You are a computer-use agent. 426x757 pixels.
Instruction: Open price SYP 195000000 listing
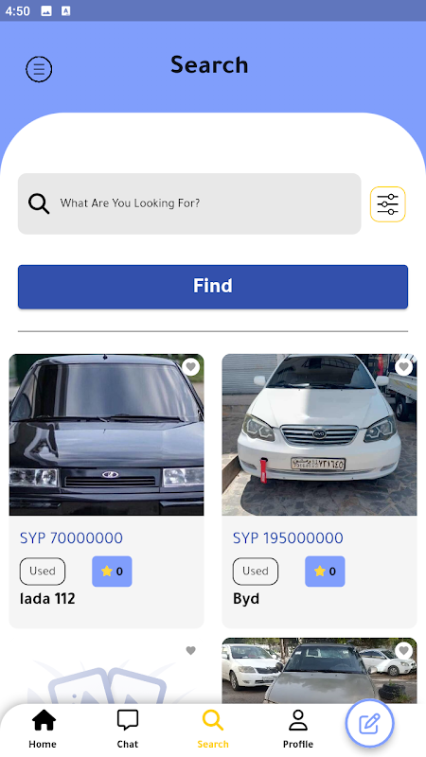click(288, 537)
